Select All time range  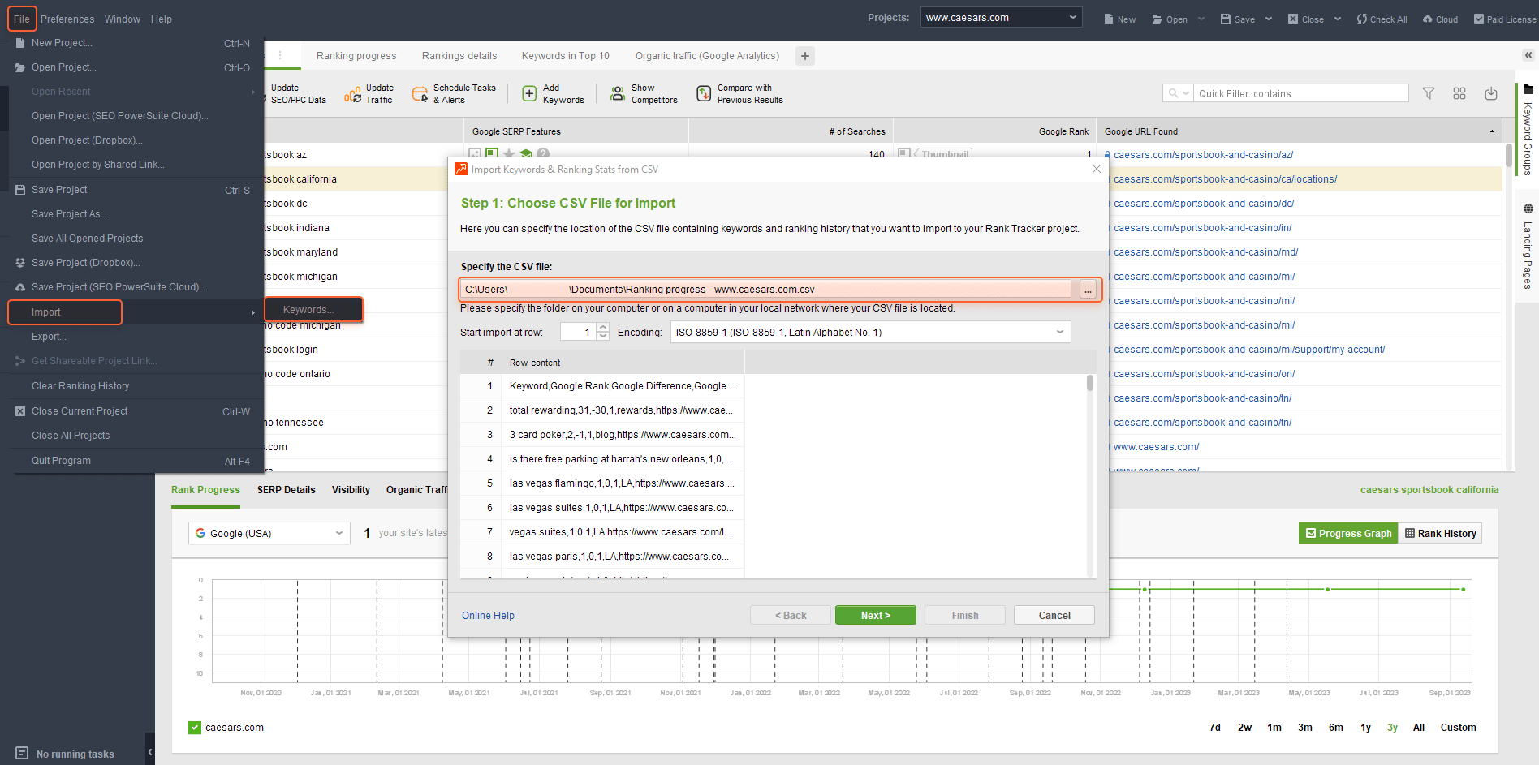tap(1419, 728)
